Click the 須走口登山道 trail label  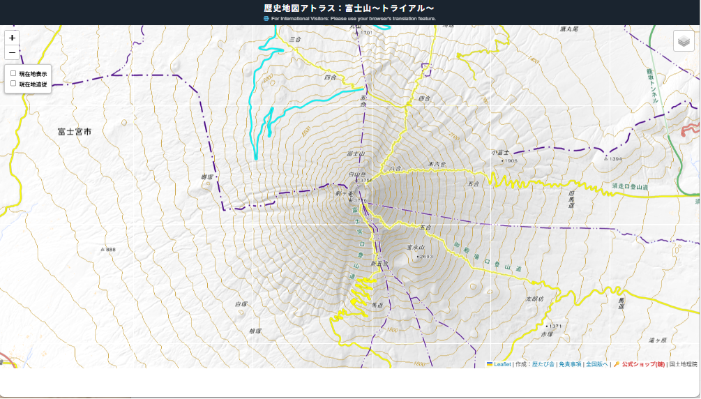point(630,186)
